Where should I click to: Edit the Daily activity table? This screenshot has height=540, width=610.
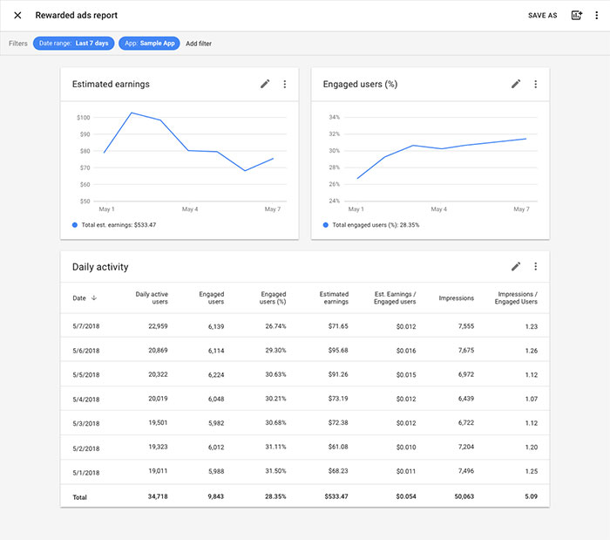pos(516,266)
